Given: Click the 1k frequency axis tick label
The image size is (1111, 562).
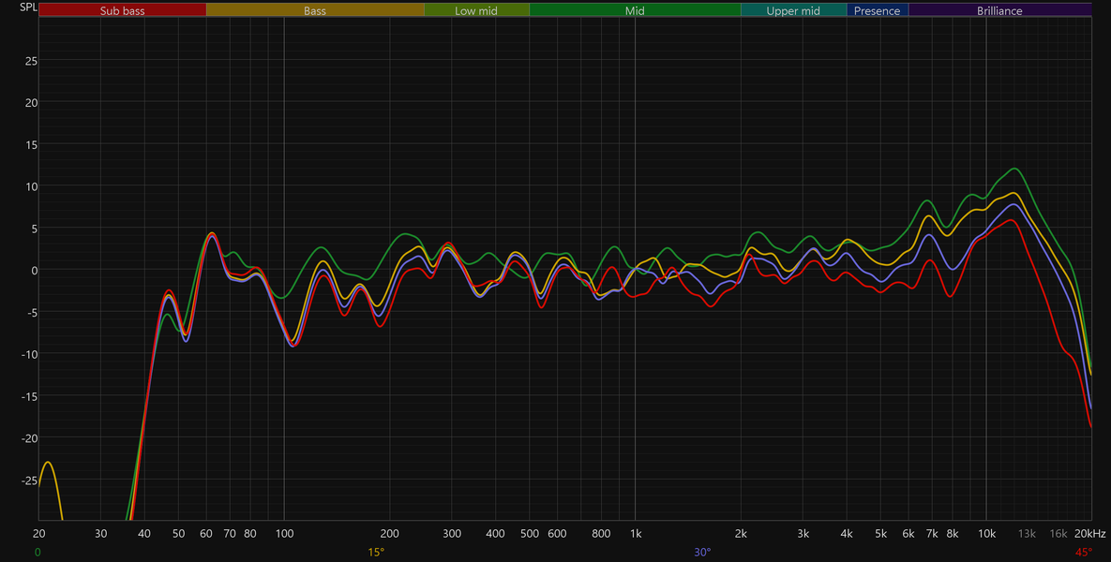Looking at the screenshot, I should 635,533.
